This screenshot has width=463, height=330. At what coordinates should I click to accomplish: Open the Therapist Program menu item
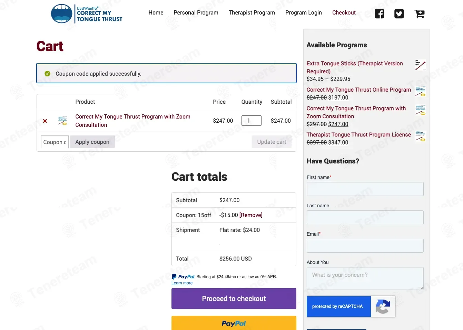252,12
